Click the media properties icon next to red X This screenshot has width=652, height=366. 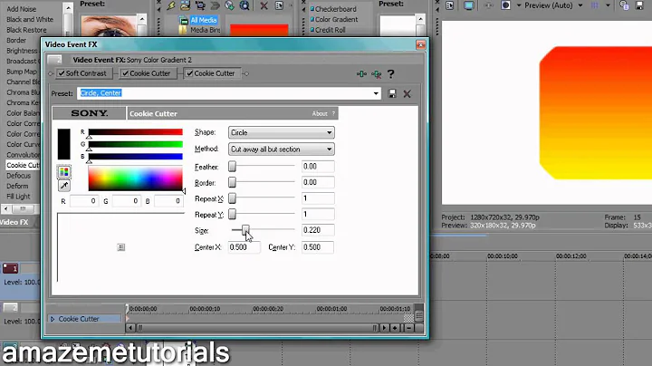279,5
